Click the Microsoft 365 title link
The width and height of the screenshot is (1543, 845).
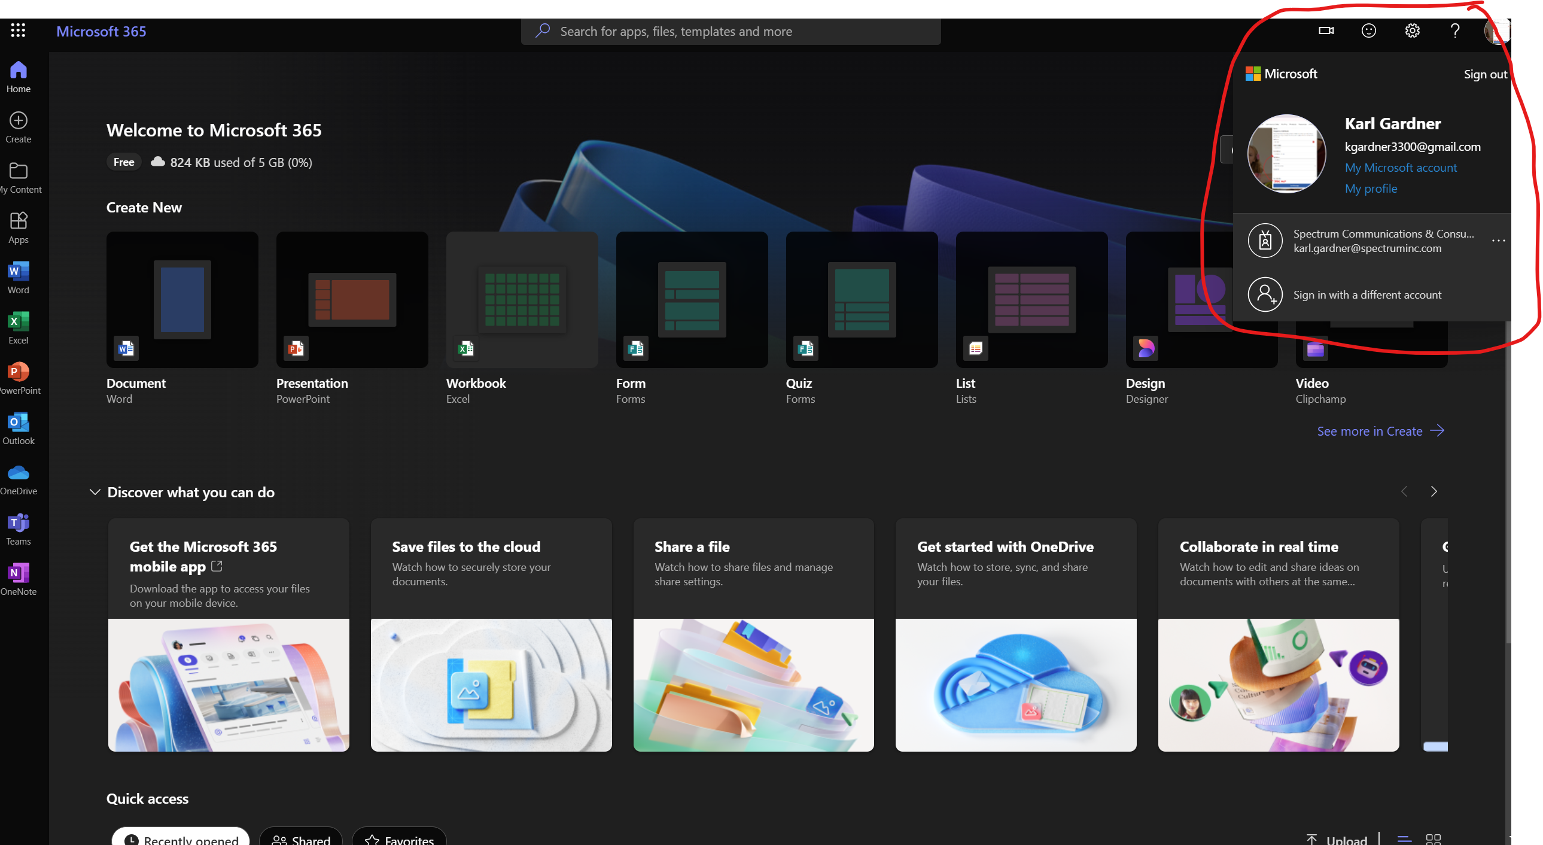point(101,31)
